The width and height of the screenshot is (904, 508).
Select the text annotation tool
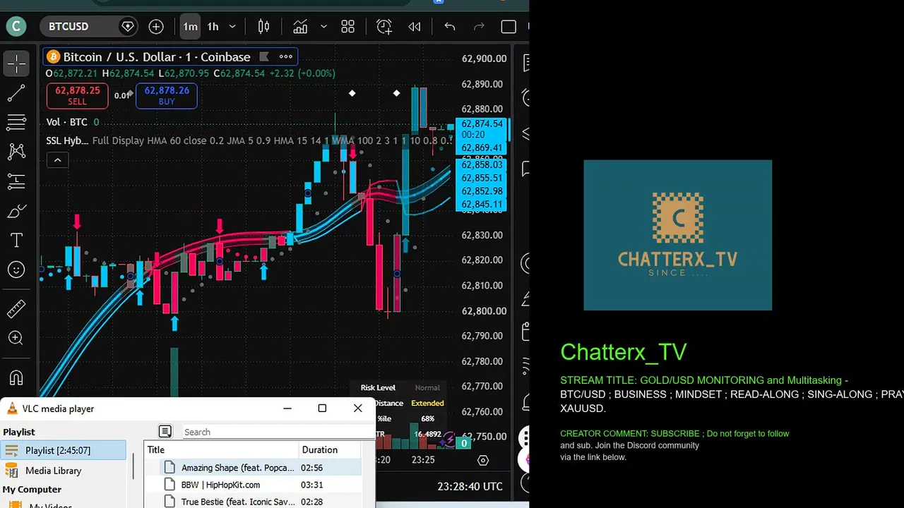point(16,240)
